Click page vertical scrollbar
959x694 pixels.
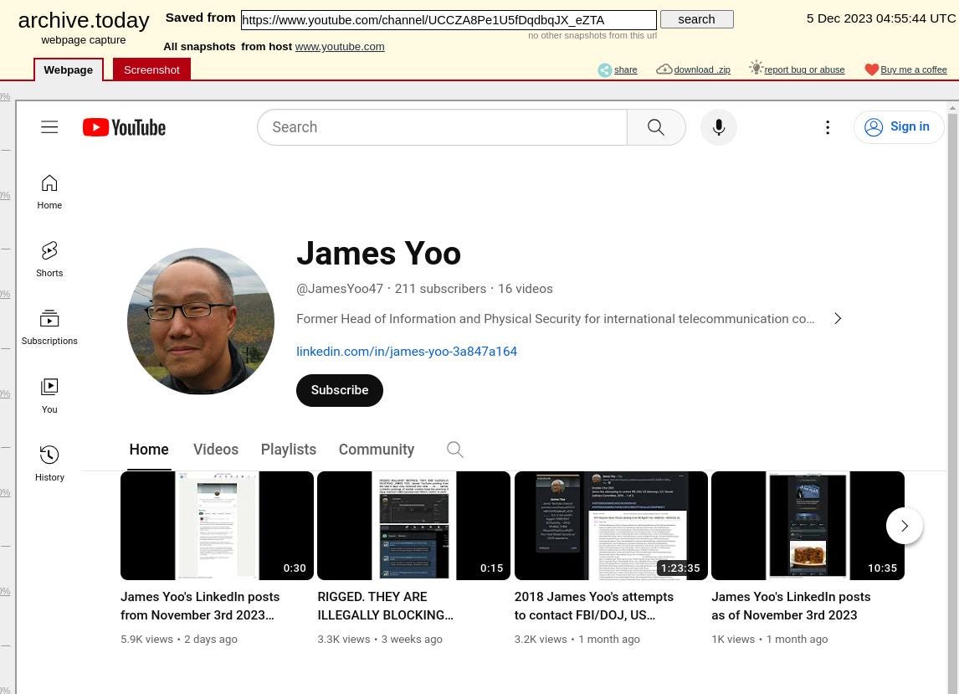(952, 398)
